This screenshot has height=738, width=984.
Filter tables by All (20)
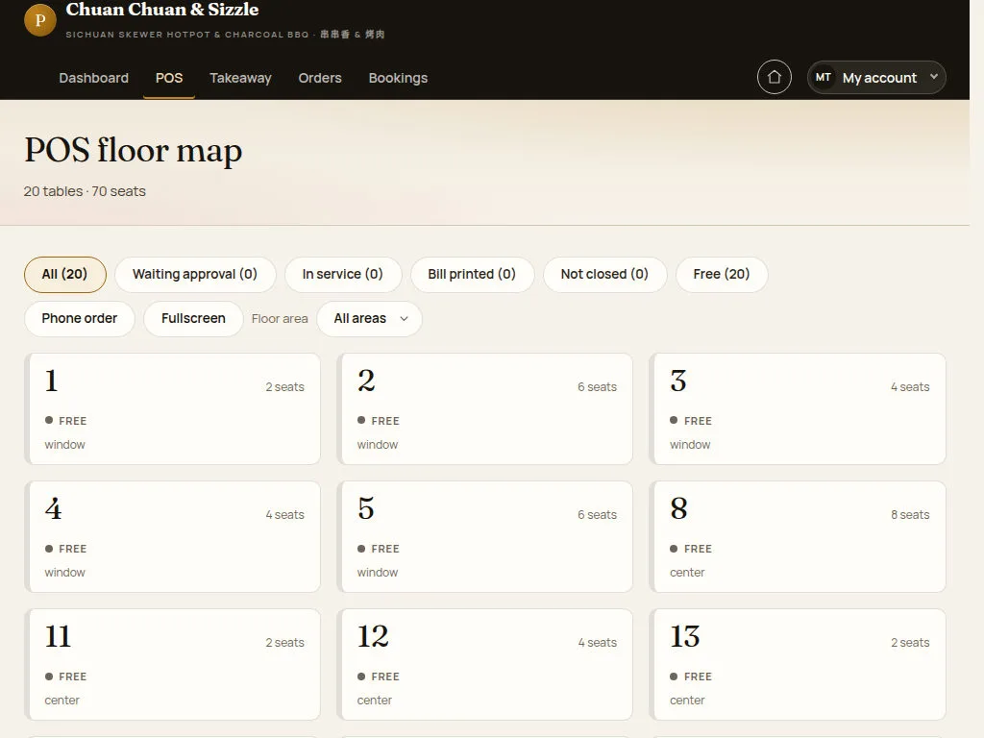tap(64, 274)
